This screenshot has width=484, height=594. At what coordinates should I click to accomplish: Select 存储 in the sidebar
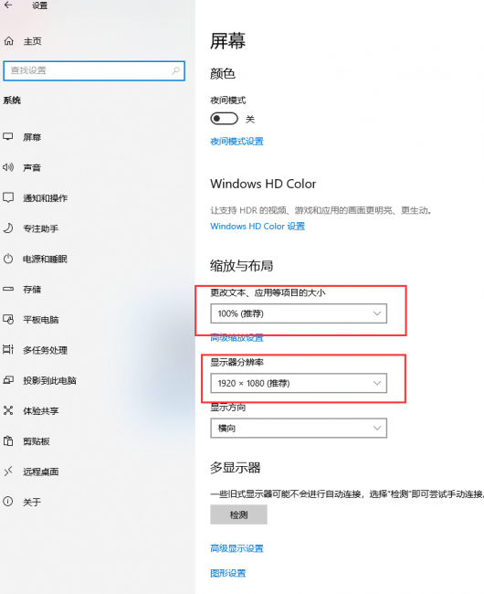pos(32,290)
